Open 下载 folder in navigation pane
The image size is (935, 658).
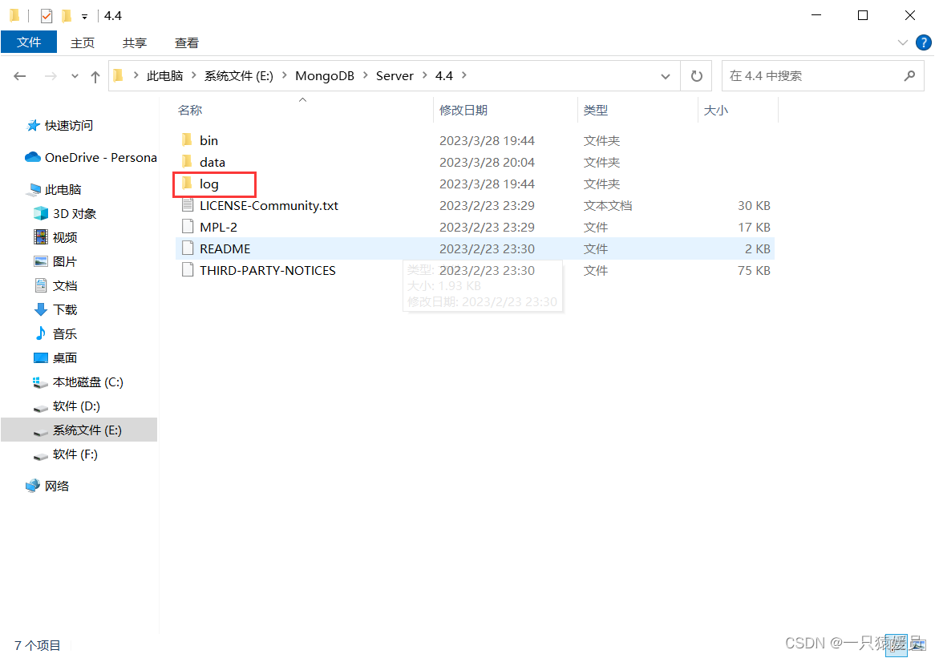[x=64, y=309]
